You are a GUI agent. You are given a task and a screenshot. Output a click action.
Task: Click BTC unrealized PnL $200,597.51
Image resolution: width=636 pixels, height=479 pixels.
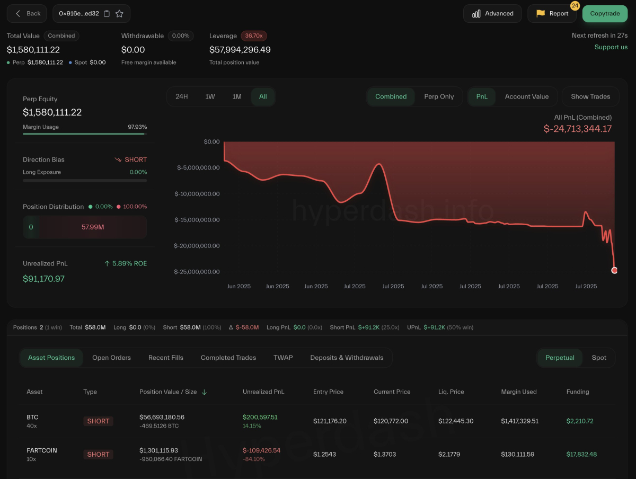pyautogui.click(x=260, y=418)
